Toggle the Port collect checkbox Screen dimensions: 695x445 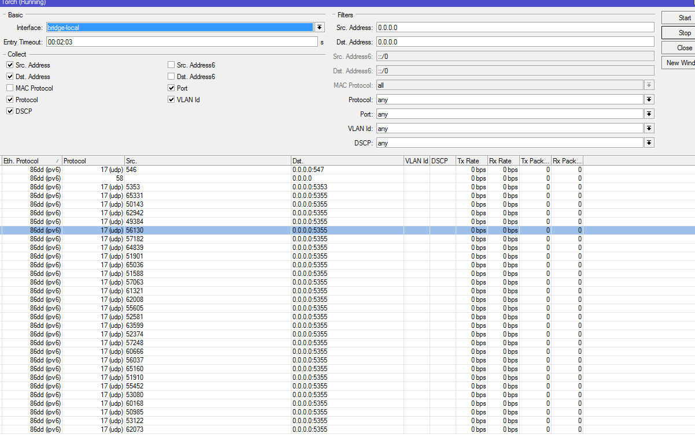[171, 88]
